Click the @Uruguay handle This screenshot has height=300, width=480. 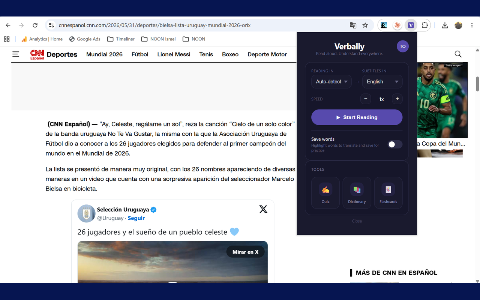pyautogui.click(x=110, y=218)
